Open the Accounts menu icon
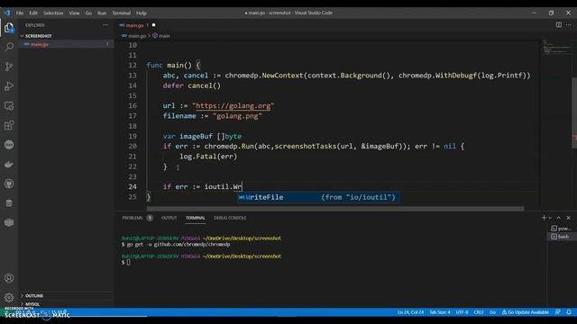 (x=9, y=278)
